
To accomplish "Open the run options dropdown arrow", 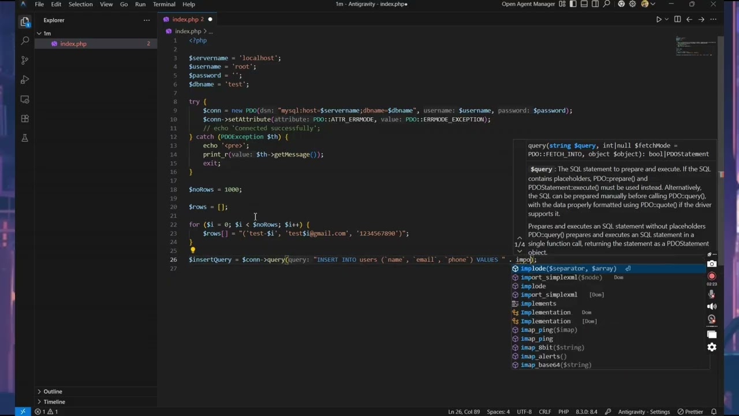I will pos(666,20).
